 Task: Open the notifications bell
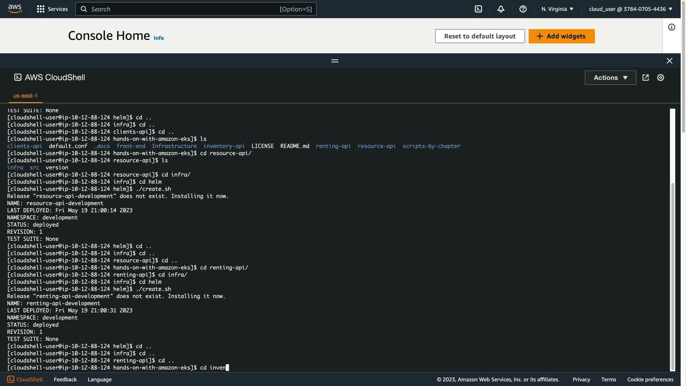point(501,9)
